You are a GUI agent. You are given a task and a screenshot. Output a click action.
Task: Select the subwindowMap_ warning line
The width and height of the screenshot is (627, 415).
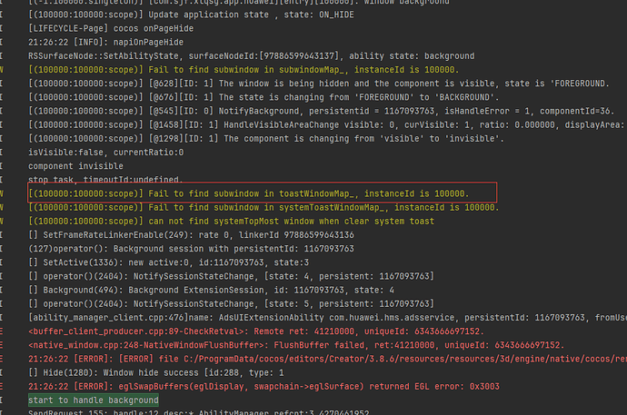245,70
